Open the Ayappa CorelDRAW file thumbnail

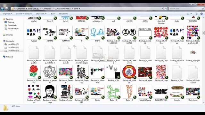[x=34, y=33]
